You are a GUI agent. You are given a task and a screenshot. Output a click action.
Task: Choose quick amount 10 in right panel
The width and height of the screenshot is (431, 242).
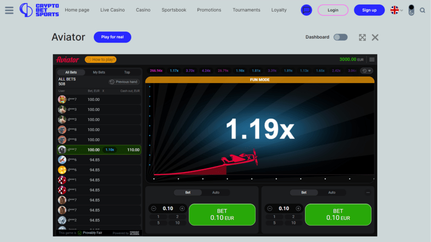pyautogui.click(x=293, y=223)
